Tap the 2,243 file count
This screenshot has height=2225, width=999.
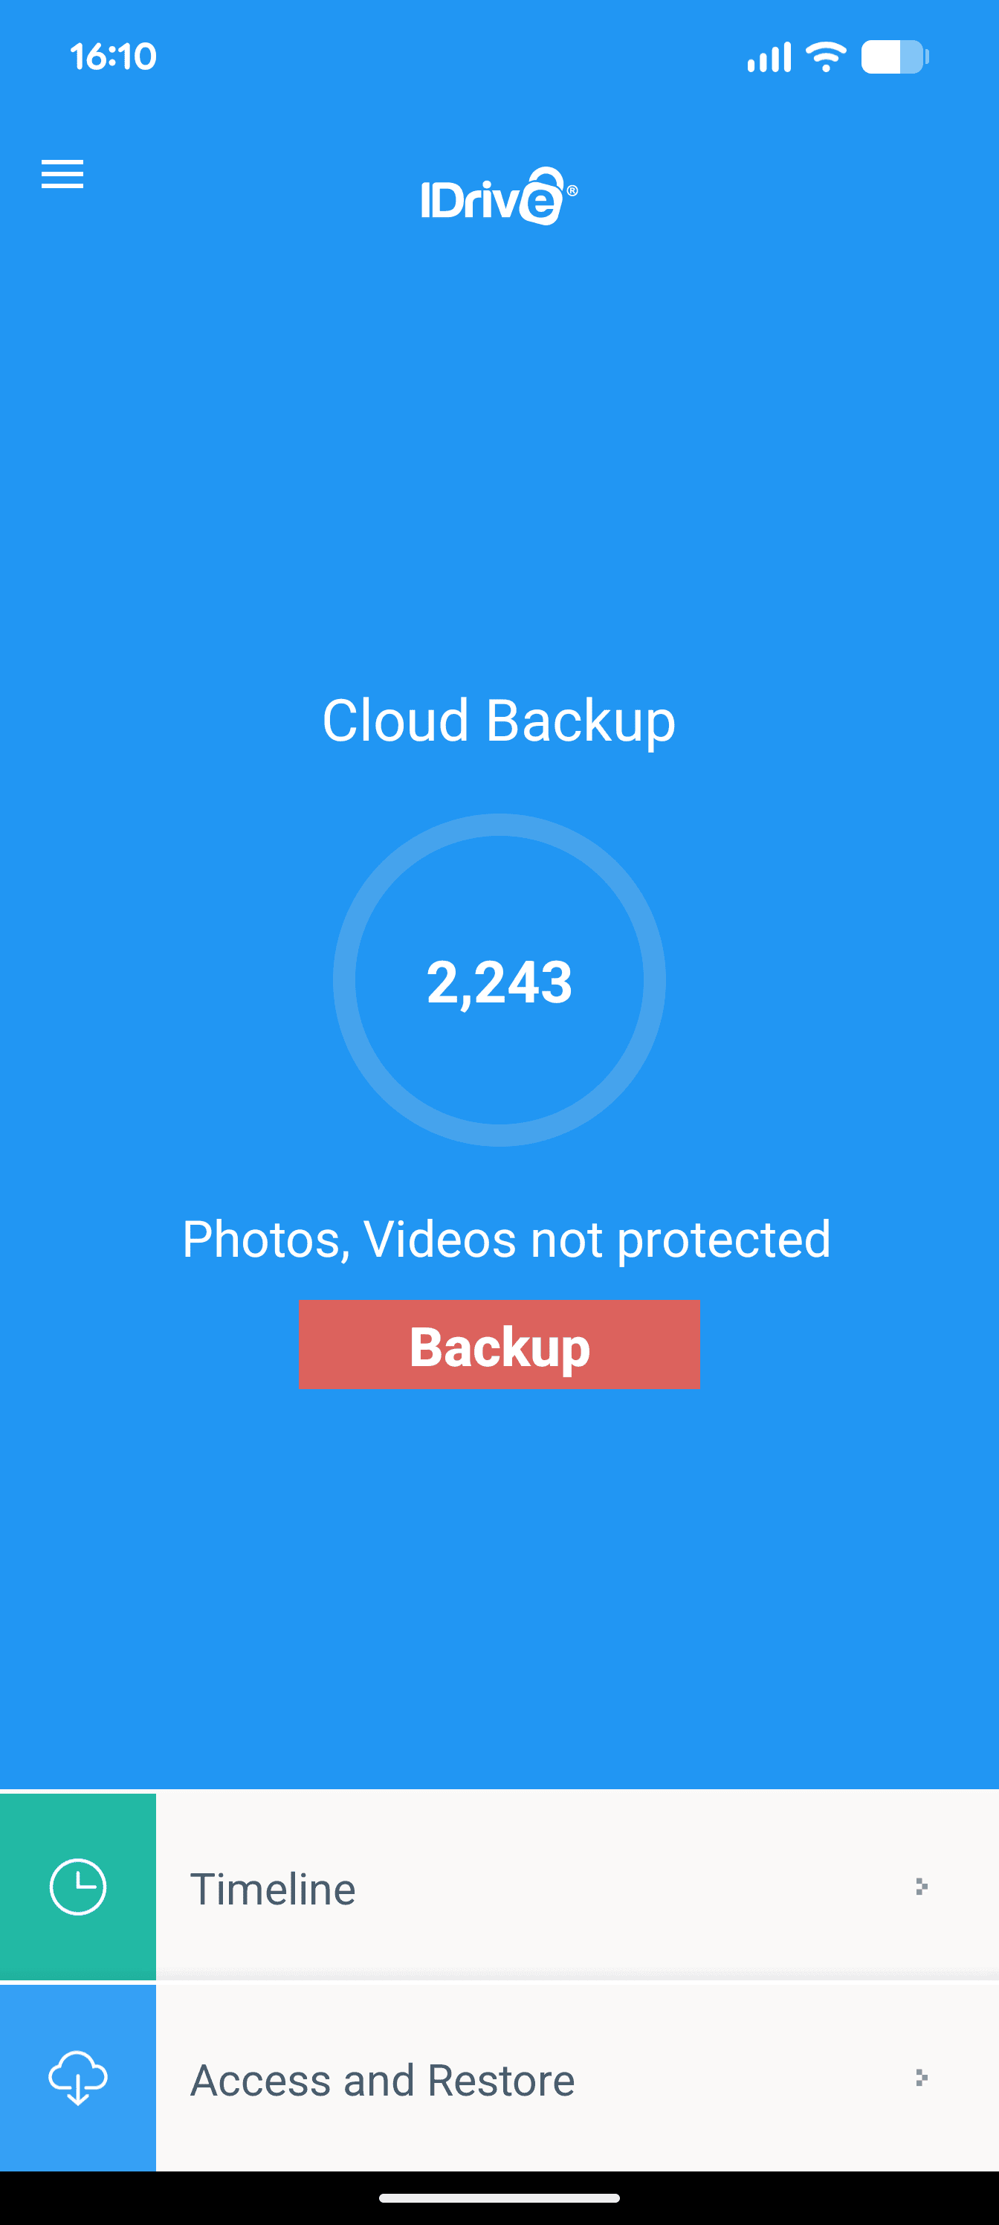pos(499,982)
